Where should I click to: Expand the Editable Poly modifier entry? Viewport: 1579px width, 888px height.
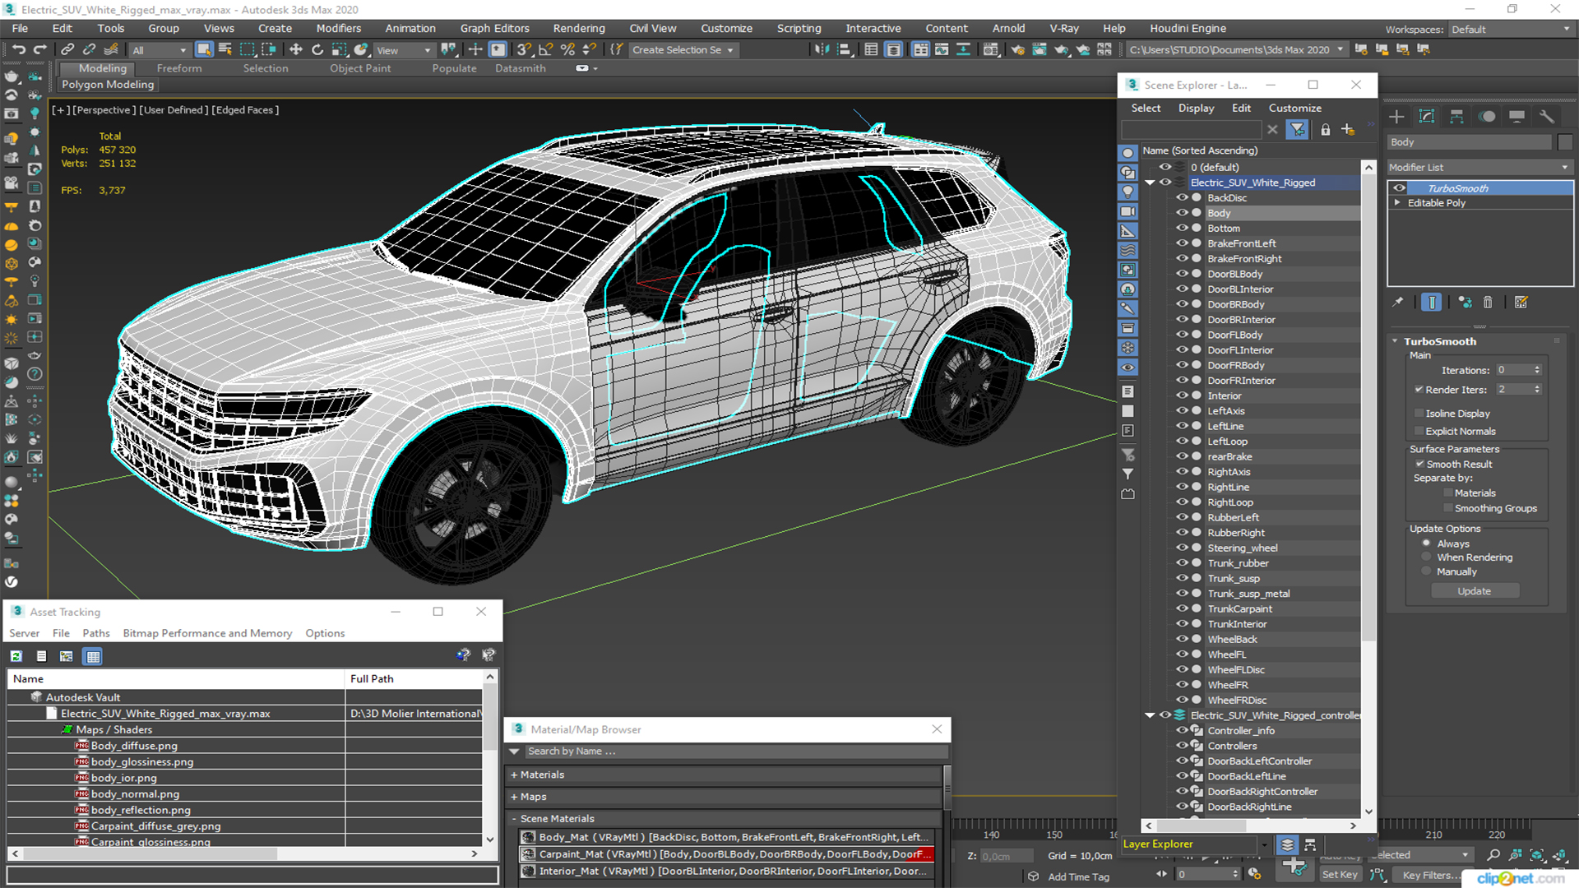(1397, 203)
